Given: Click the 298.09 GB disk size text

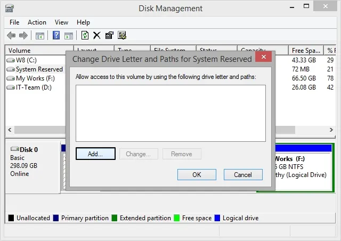Looking at the screenshot, I should pyautogui.click(x=23, y=166).
